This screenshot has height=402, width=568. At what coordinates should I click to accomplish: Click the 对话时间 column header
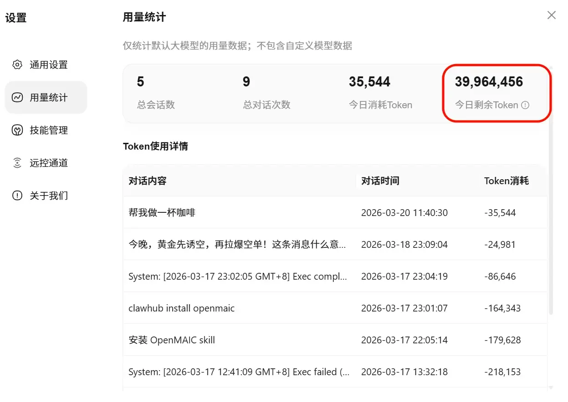pos(380,181)
